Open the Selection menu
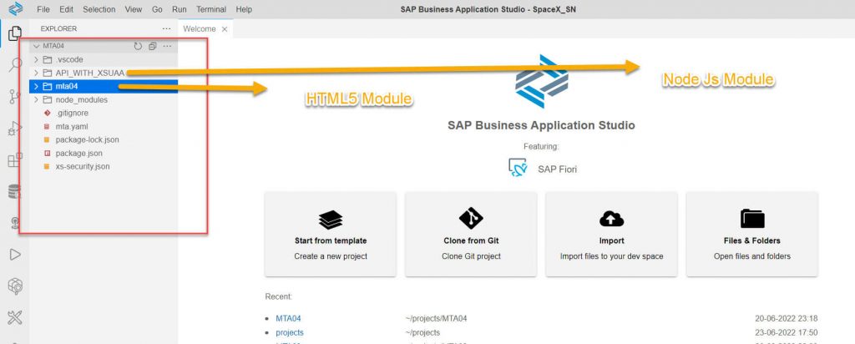Screen dimensions: 855x344 click(99, 9)
